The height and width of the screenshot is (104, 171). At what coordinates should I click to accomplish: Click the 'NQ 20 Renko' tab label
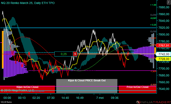coord(6,102)
